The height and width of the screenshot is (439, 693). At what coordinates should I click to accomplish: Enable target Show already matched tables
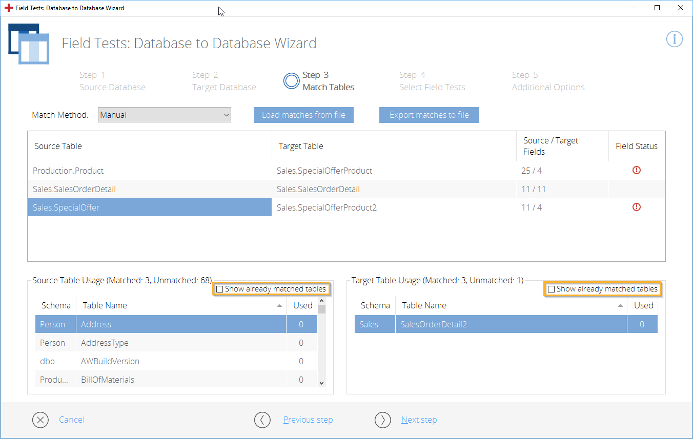[x=552, y=289]
